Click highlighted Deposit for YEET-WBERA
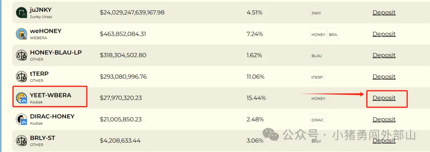The image size is (430, 152). [x=384, y=98]
